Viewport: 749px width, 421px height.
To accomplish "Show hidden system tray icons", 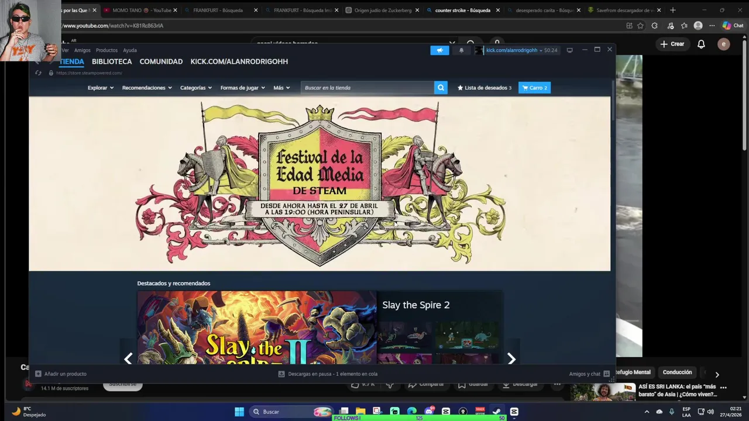I will (x=647, y=412).
